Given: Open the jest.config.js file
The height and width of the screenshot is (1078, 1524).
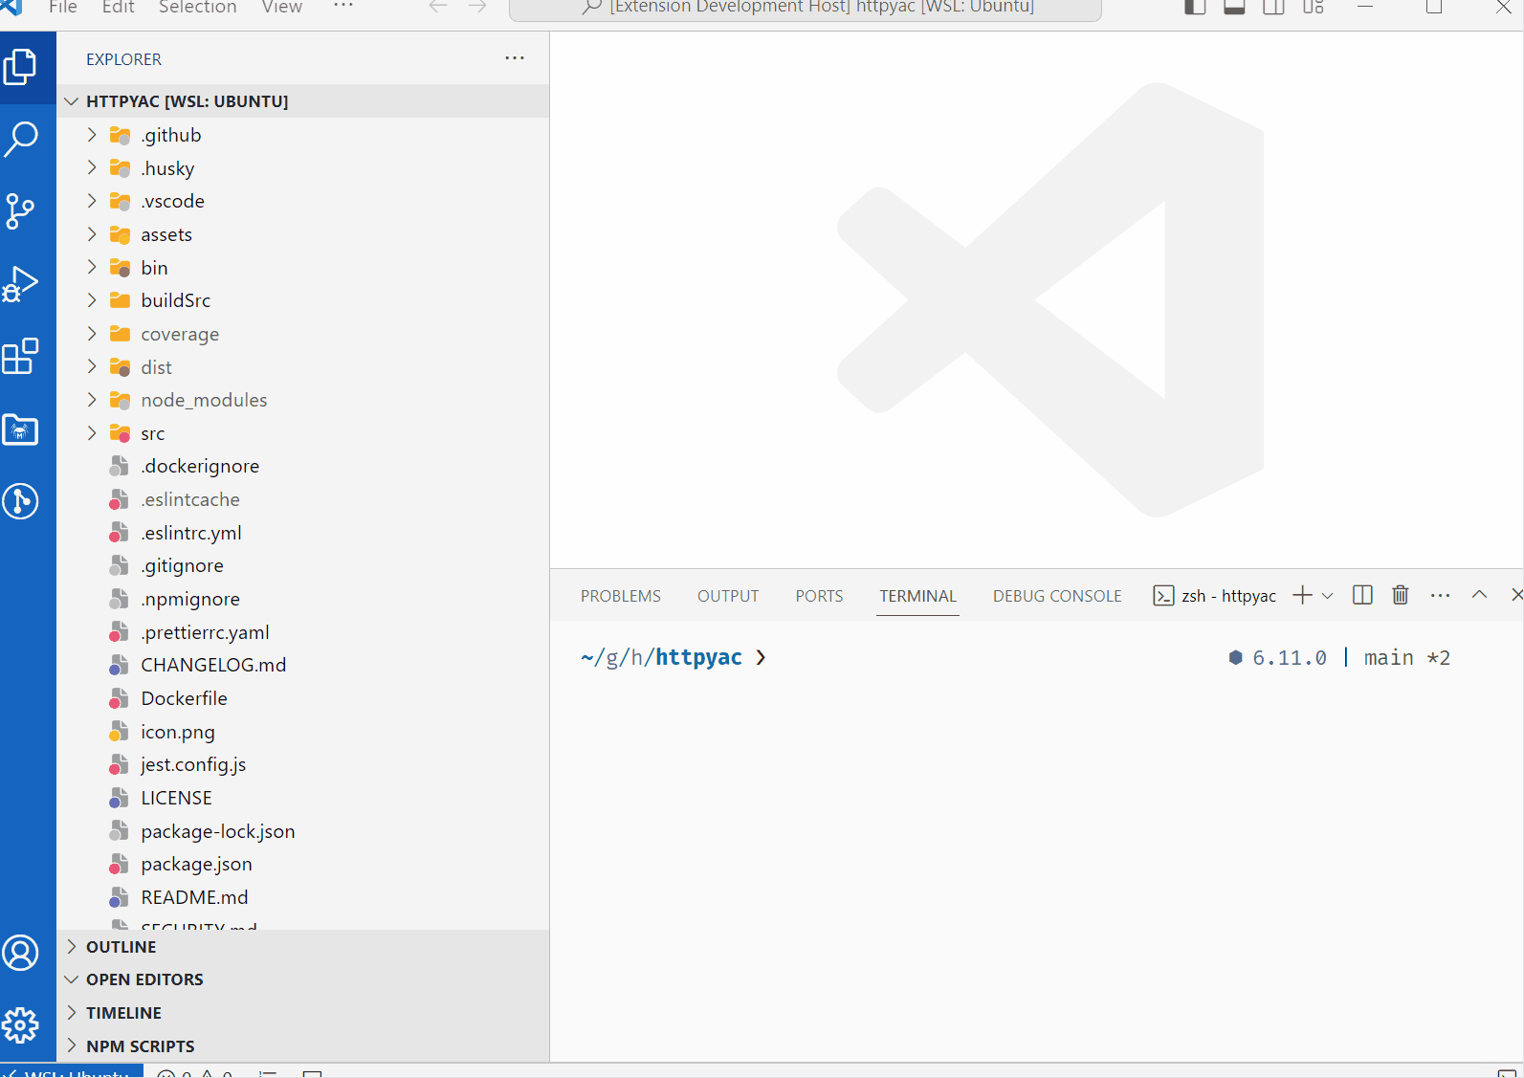Looking at the screenshot, I should coord(303,764).
